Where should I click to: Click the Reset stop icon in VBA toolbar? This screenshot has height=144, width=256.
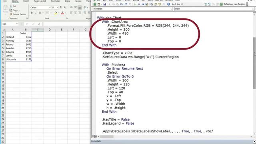pos(143,4)
